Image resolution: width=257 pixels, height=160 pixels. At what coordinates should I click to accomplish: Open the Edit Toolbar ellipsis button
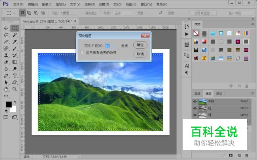[6, 96]
